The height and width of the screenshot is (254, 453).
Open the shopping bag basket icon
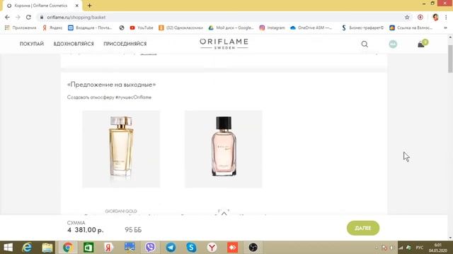coord(422,44)
